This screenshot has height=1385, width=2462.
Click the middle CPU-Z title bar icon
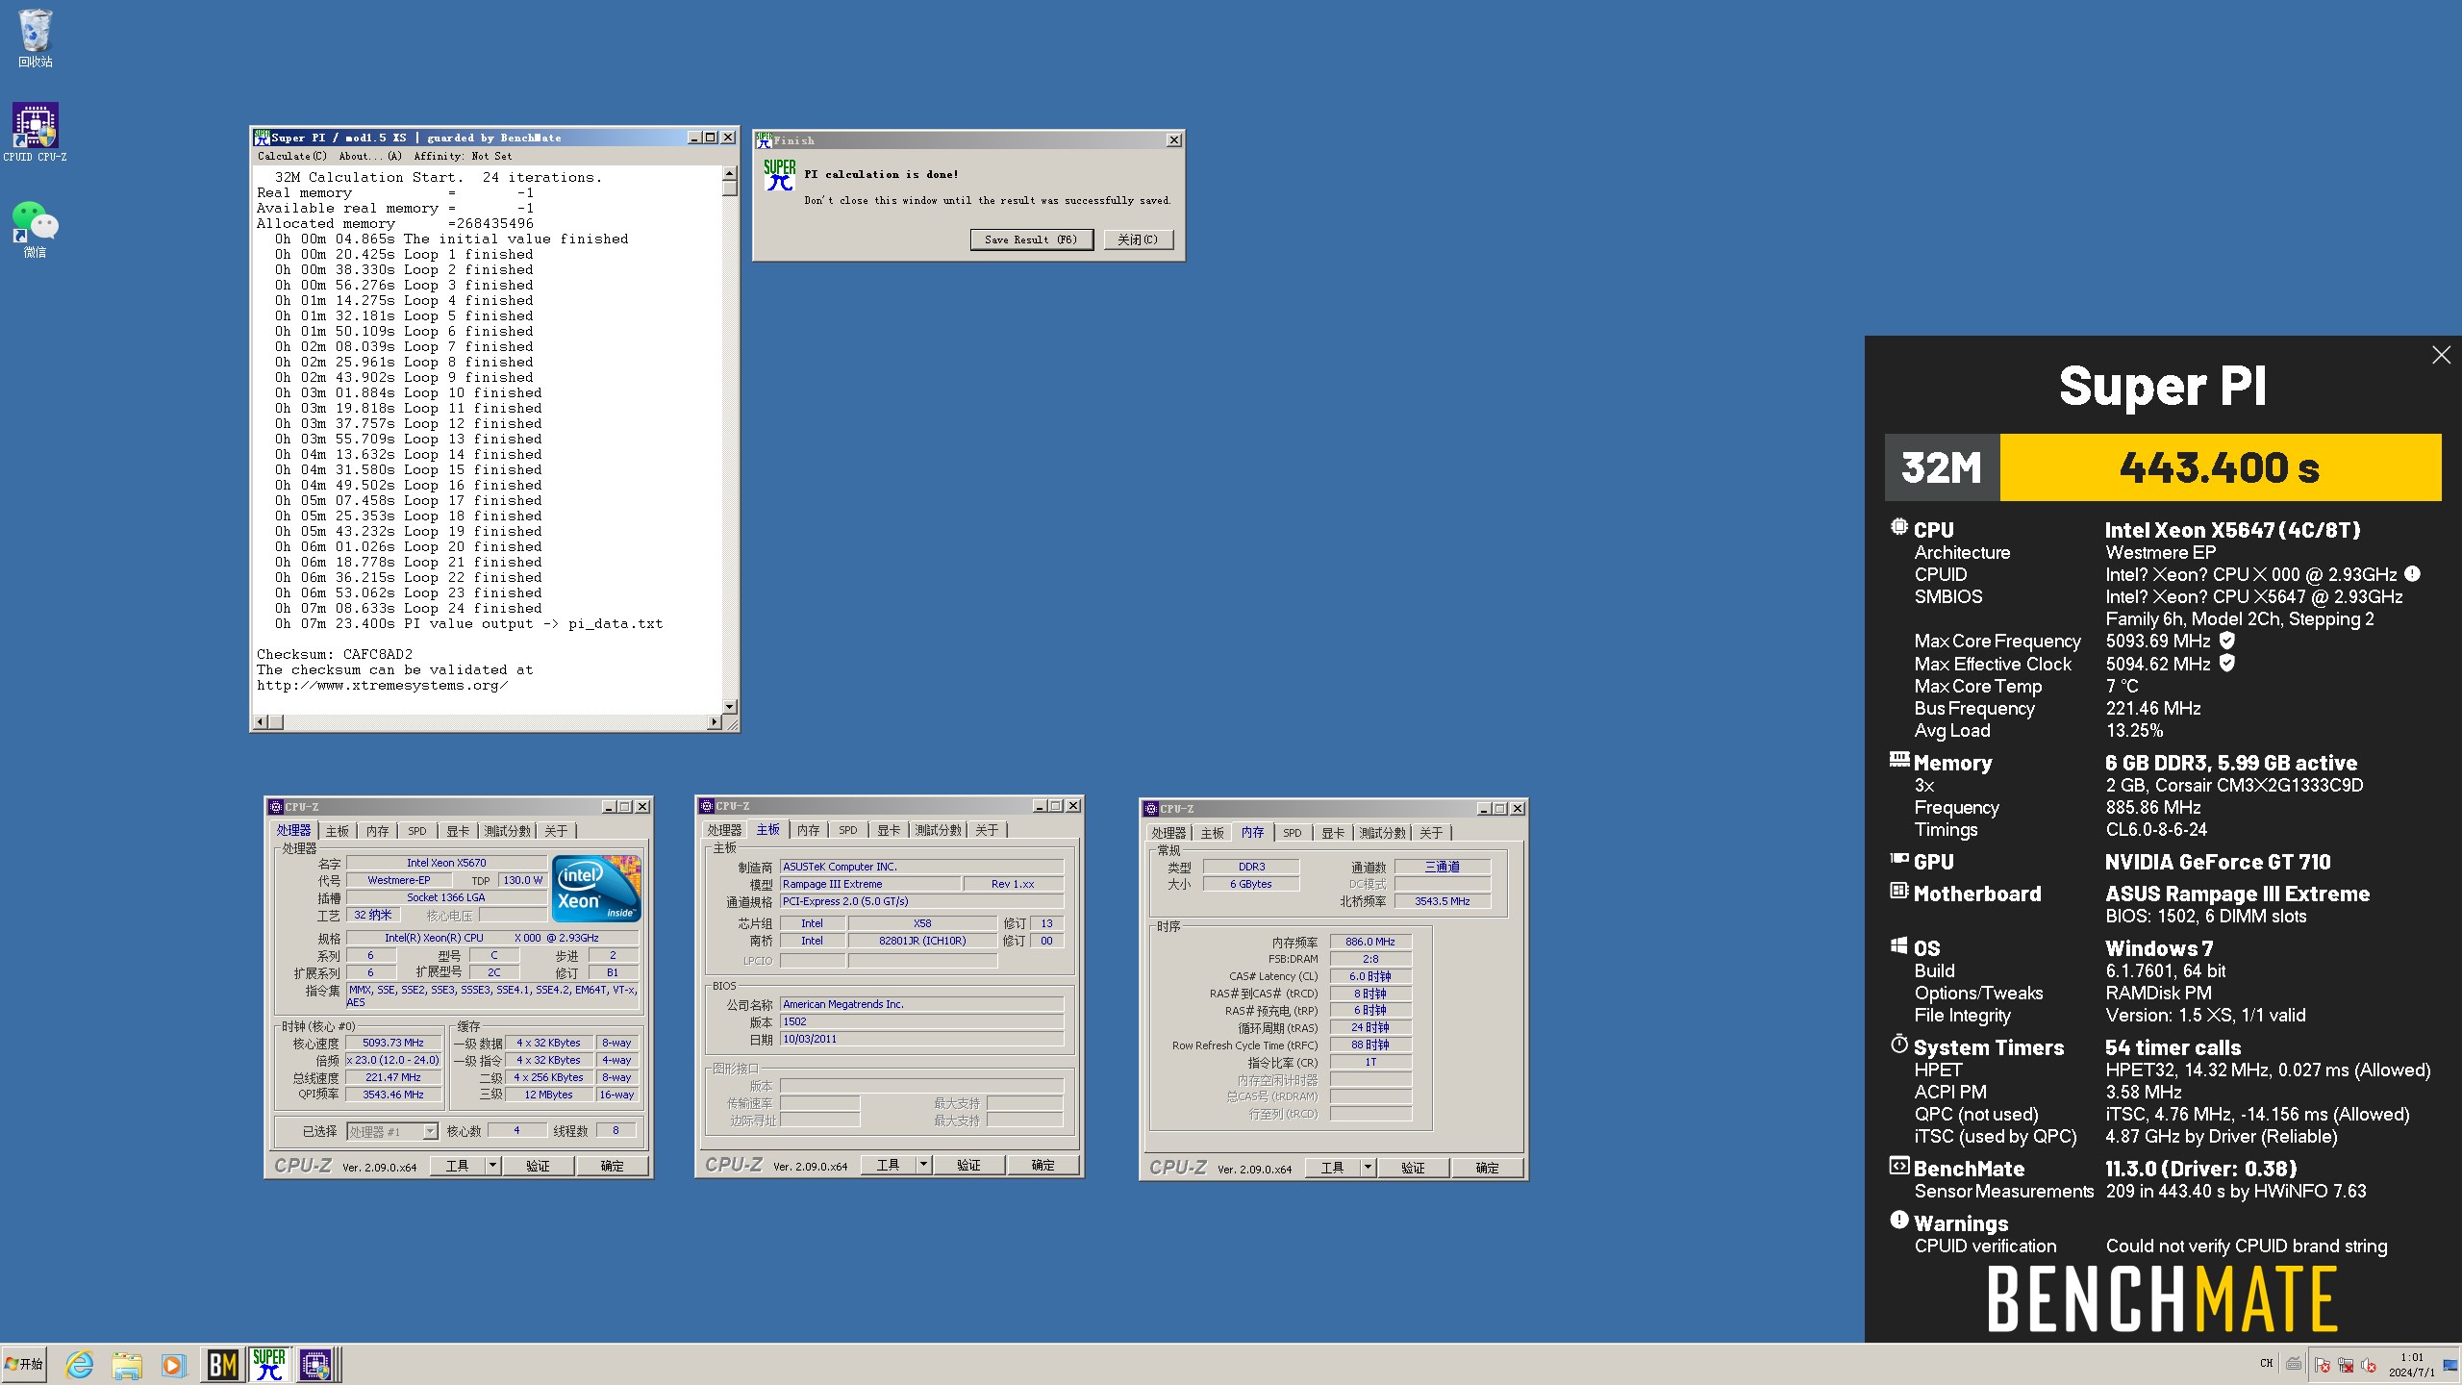click(707, 806)
